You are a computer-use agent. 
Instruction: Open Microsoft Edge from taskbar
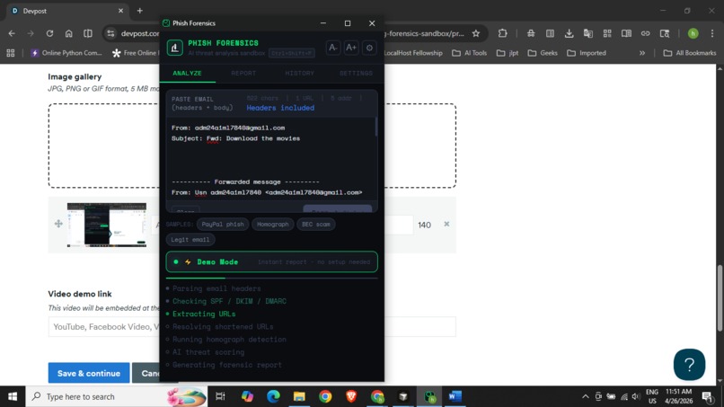click(273, 396)
